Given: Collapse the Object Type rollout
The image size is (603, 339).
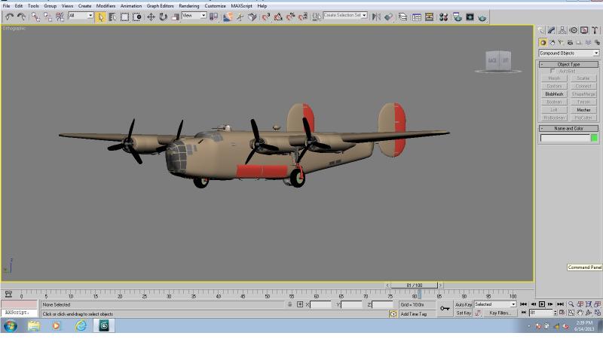Looking at the screenshot, I should coord(569,64).
